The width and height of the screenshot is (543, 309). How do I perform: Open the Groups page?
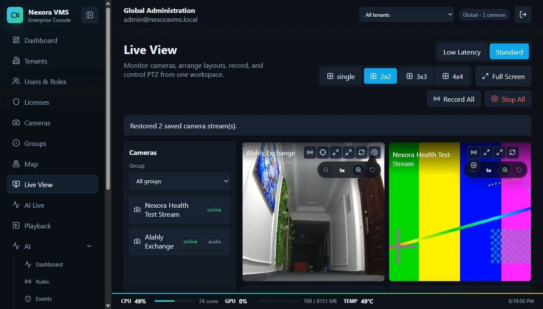(x=52, y=143)
